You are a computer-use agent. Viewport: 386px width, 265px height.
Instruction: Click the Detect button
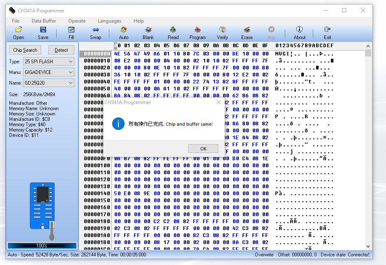click(x=61, y=50)
